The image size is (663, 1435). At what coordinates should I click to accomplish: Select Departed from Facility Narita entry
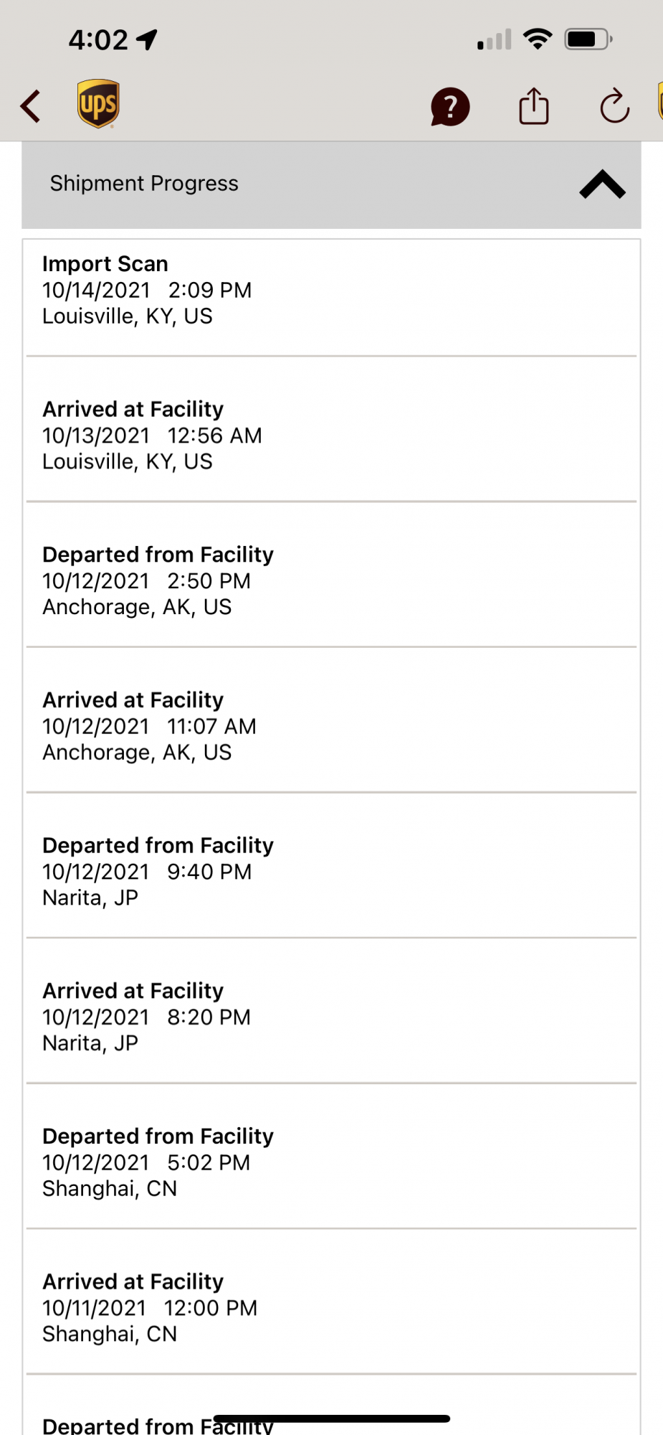coord(330,872)
